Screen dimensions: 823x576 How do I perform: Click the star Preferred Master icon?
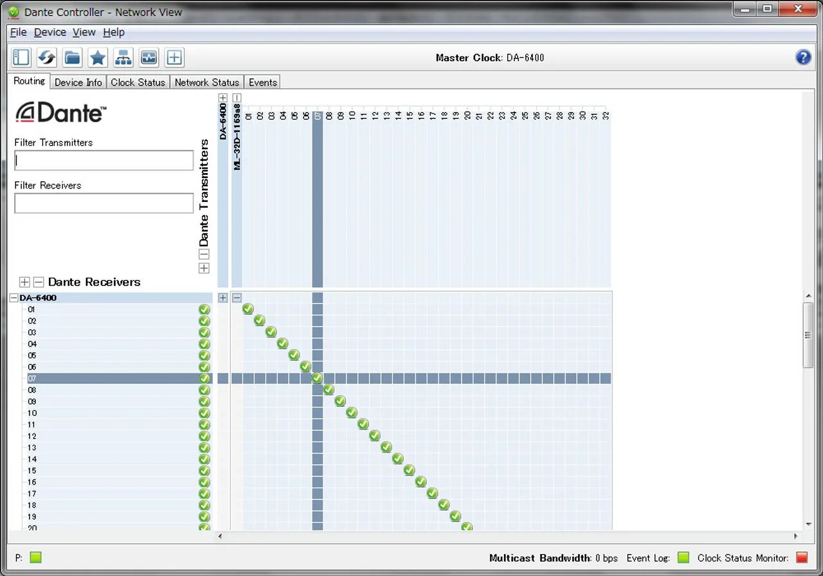pyautogui.click(x=98, y=57)
